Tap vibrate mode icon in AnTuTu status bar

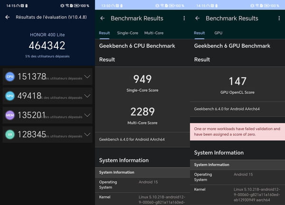click(62, 6)
